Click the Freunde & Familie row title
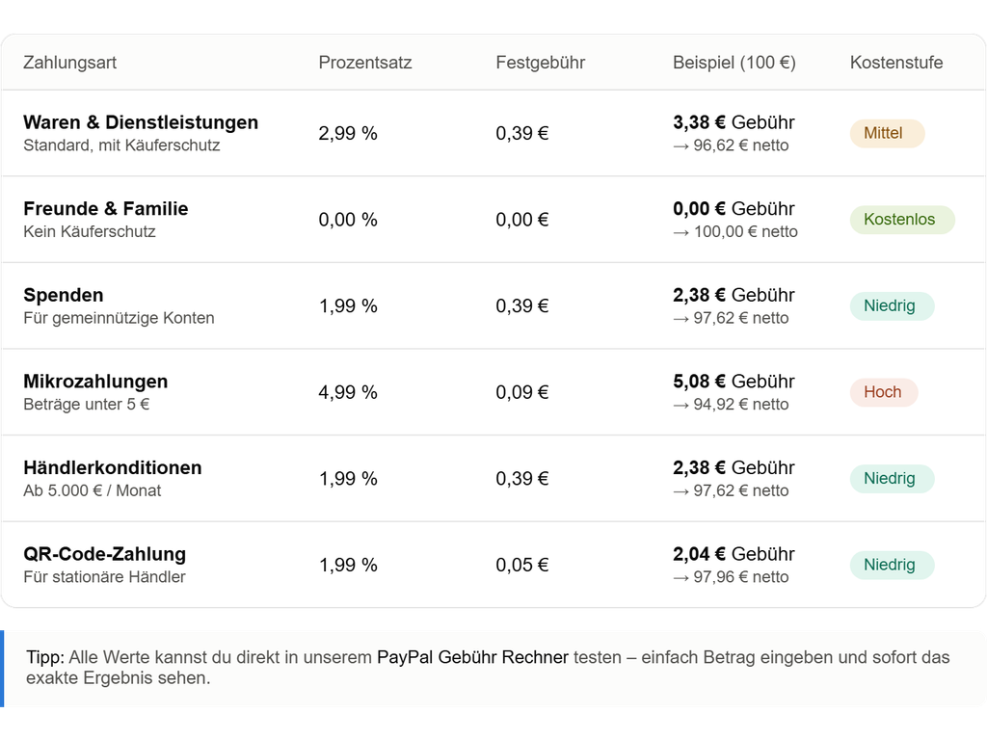Screen dimensions: 987x740 click(x=106, y=208)
